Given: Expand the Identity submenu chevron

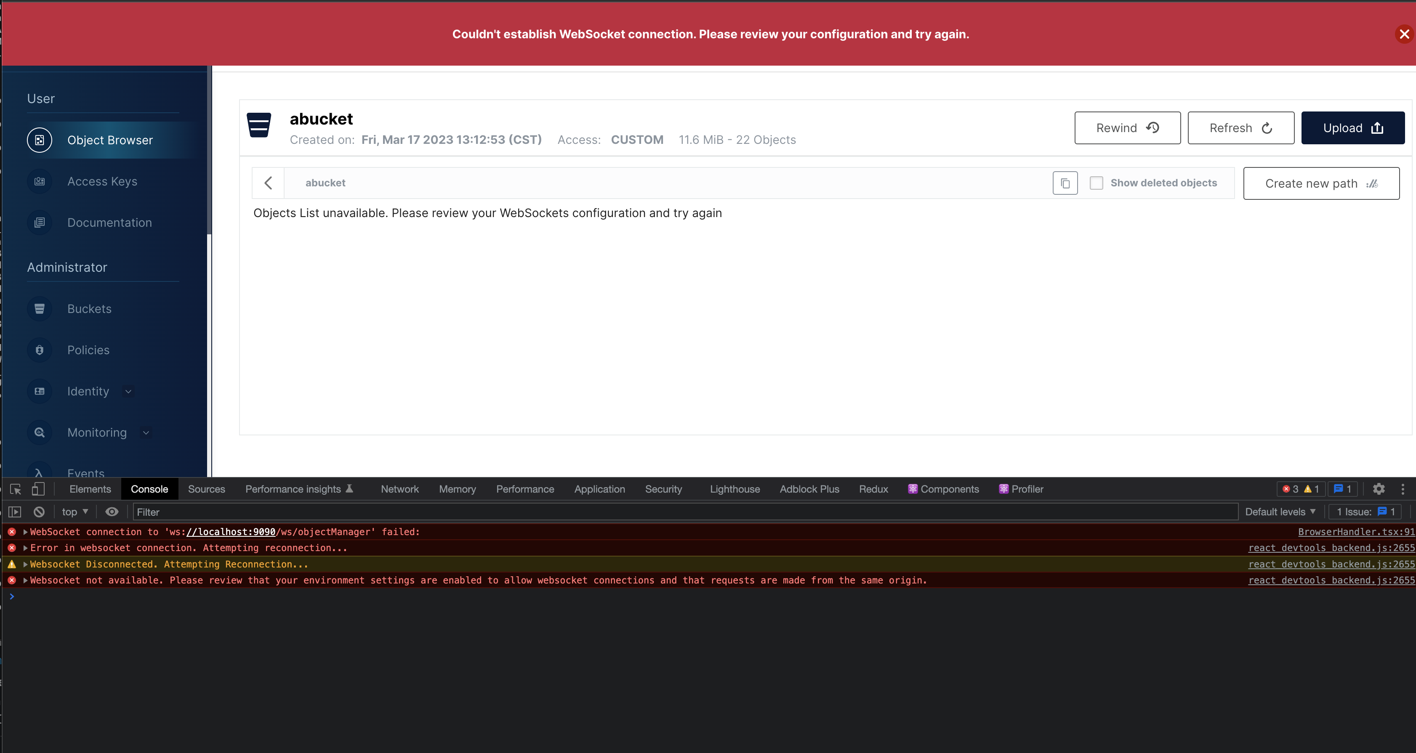Looking at the screenshot, I should pyautogui.click(x=128, y=392).
